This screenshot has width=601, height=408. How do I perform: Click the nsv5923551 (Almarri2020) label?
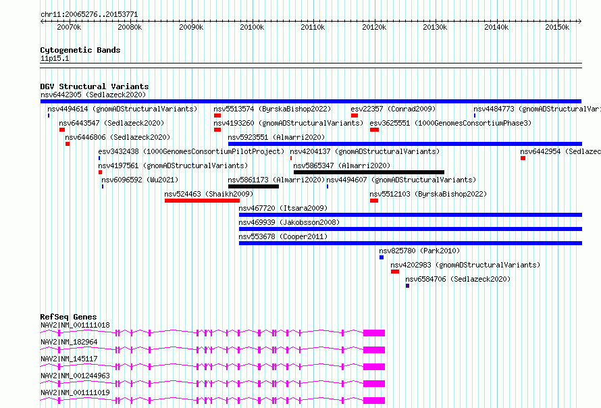click(276, 137)
